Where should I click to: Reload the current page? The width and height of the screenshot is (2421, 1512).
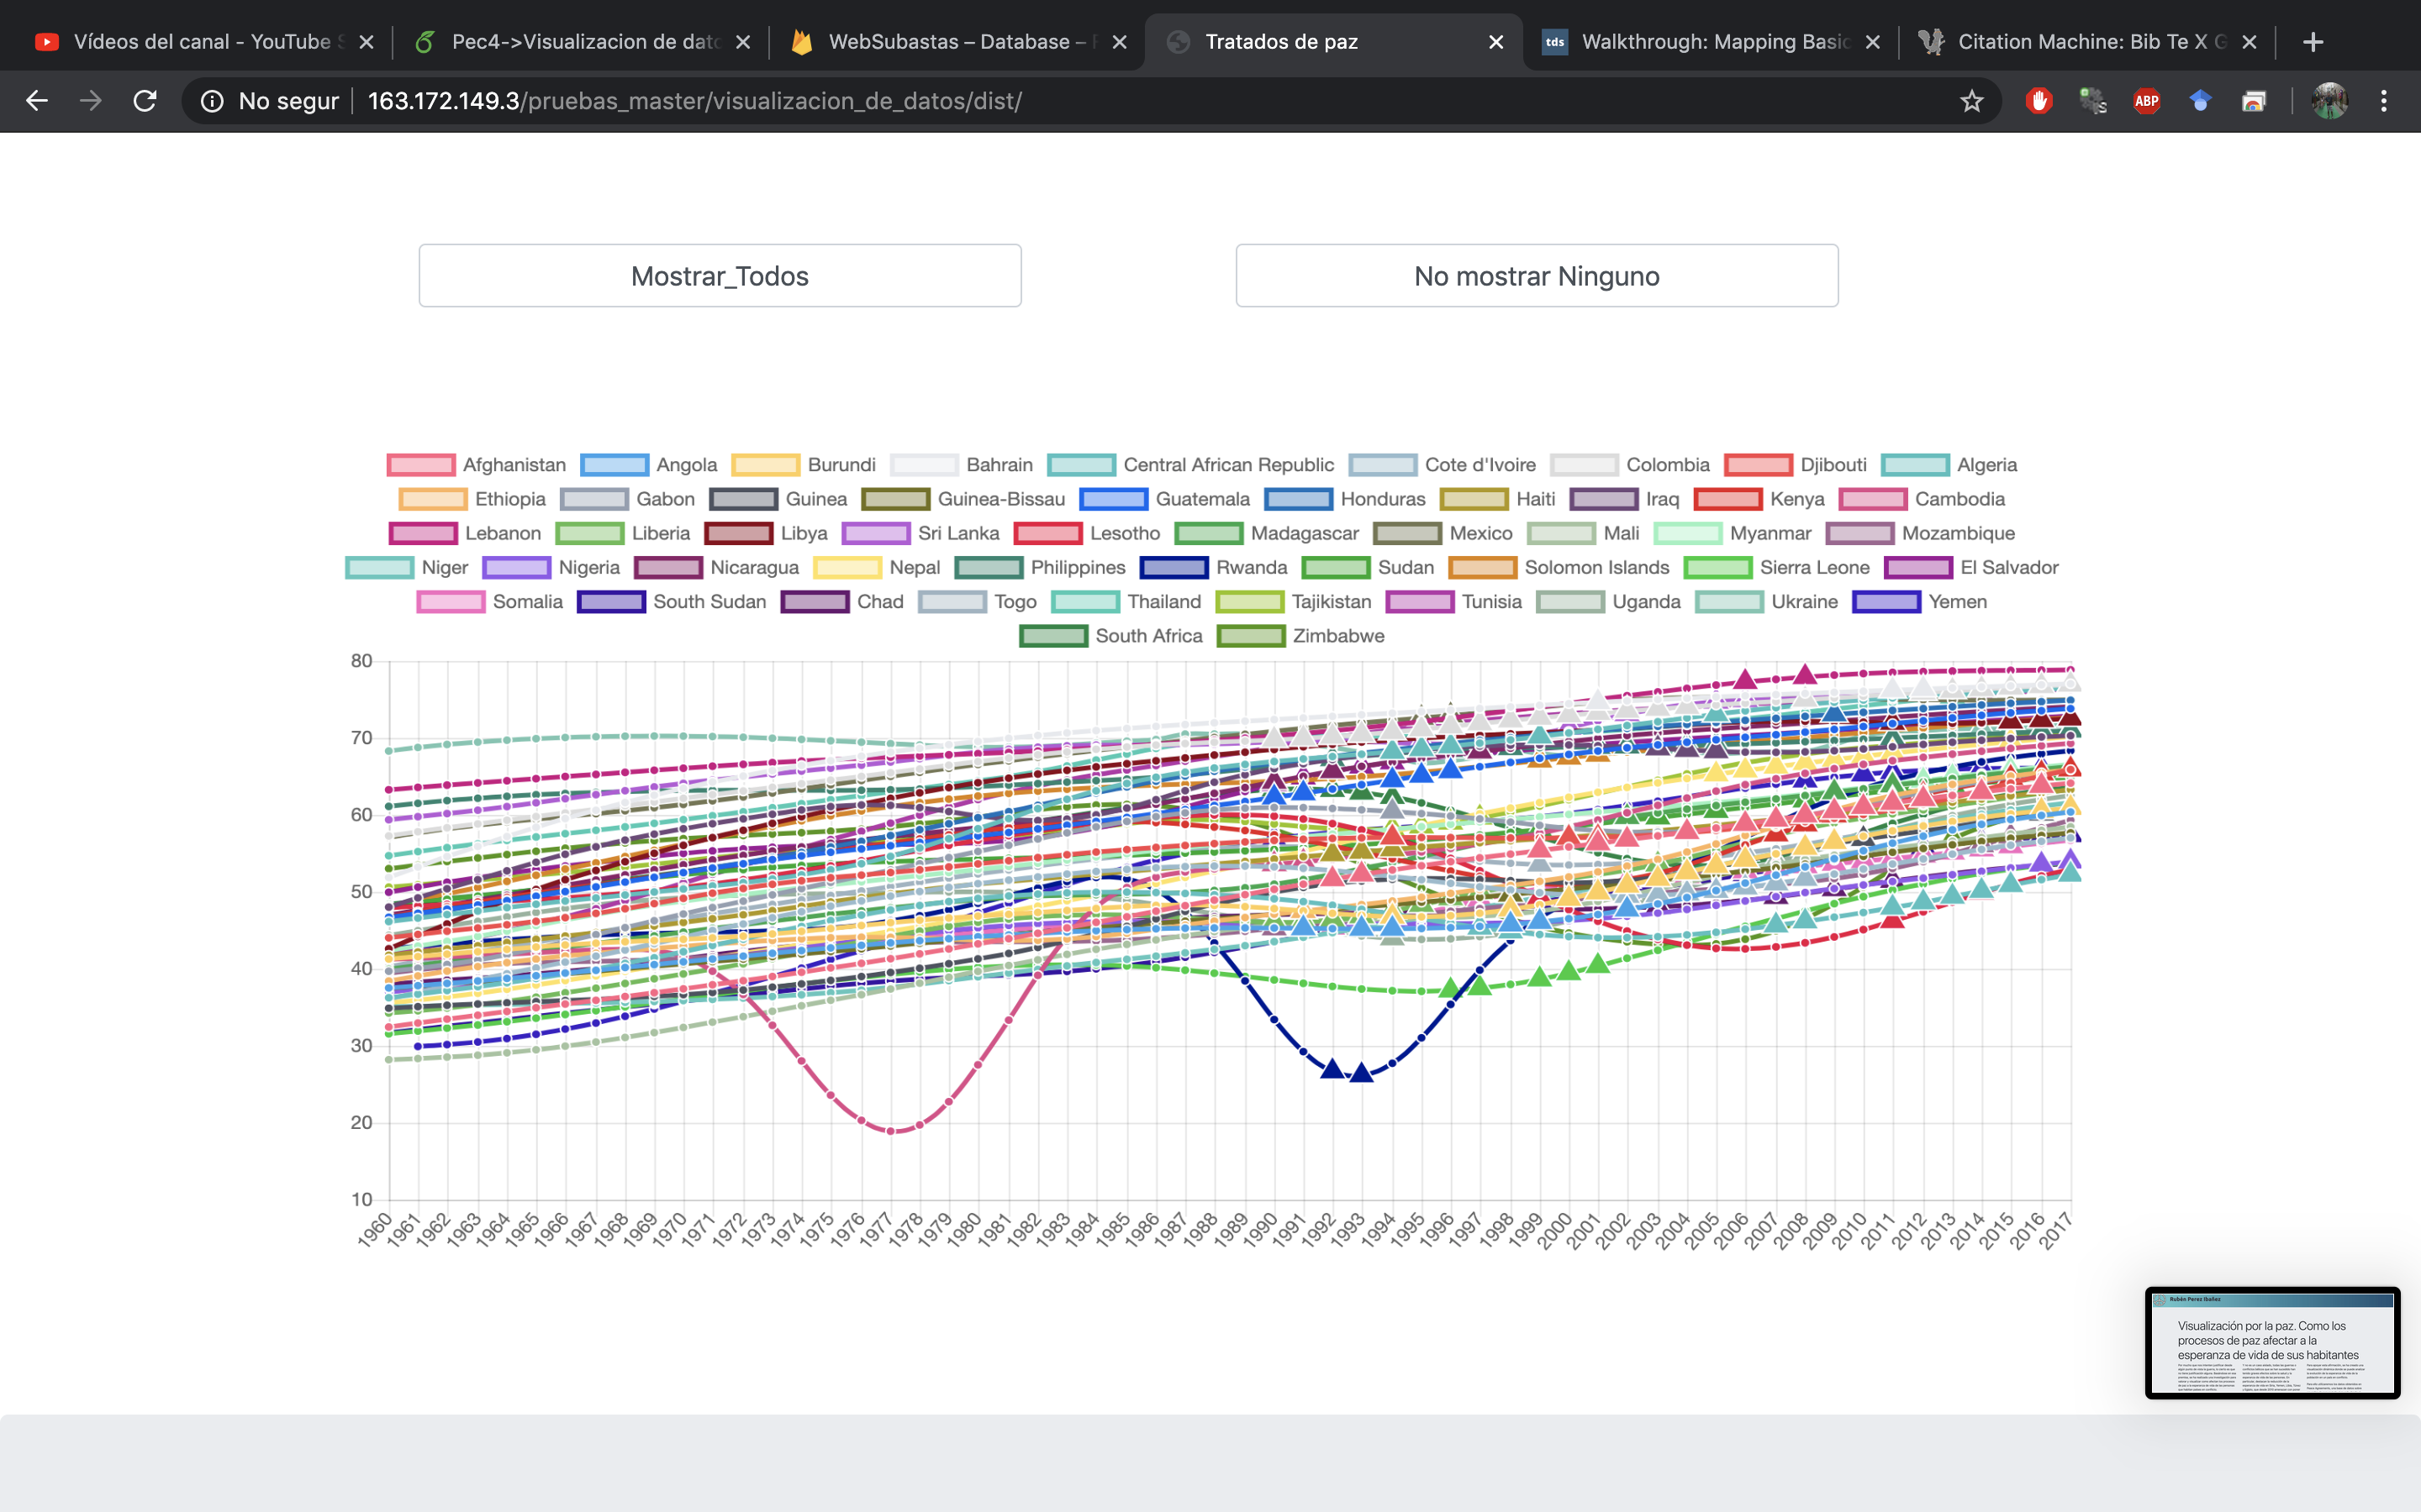(145, 101)
